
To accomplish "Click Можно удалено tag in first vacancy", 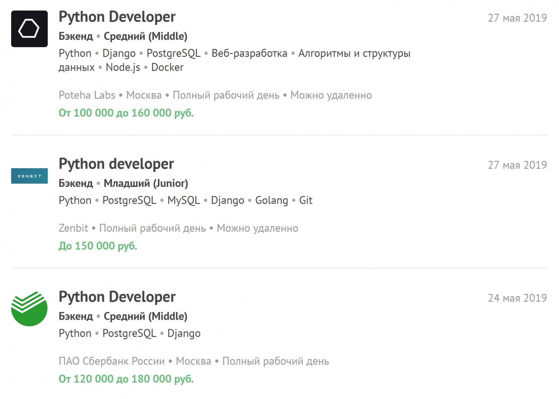I will tap(331, 95).
